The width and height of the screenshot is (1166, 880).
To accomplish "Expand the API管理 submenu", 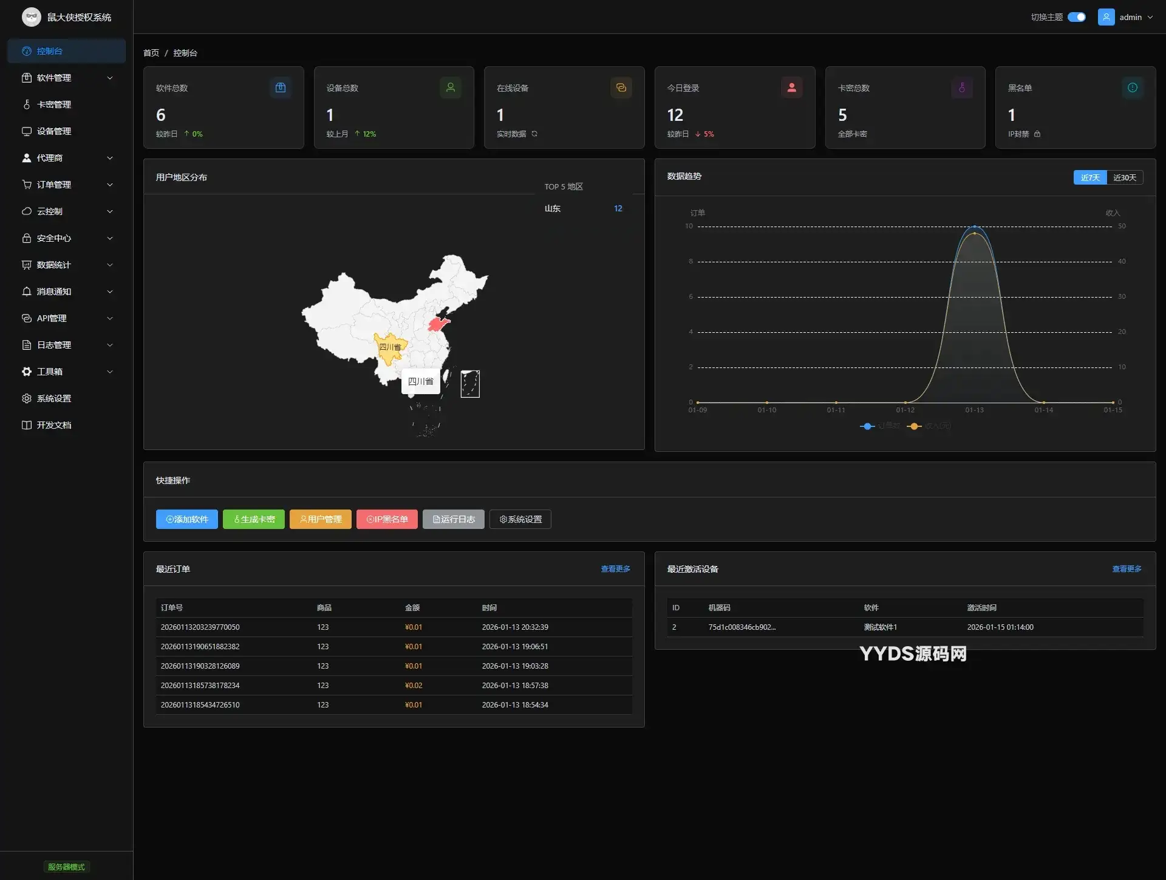I will tap(67, 318).
